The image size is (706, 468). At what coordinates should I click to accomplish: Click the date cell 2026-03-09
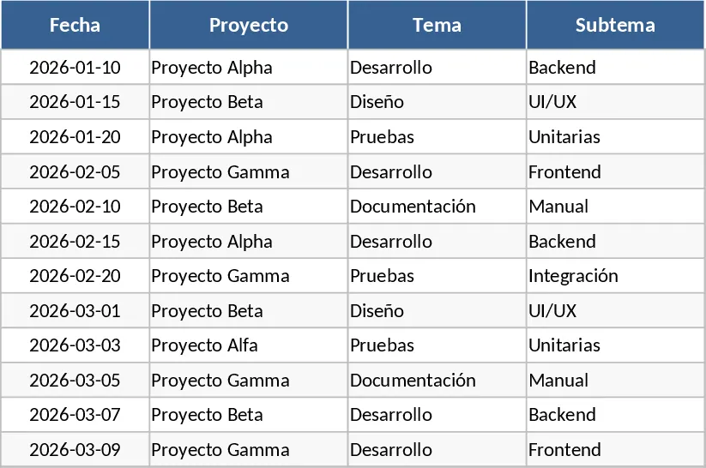(x=75, y=449)
